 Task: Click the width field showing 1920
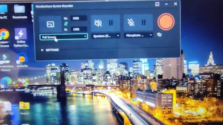79,18
